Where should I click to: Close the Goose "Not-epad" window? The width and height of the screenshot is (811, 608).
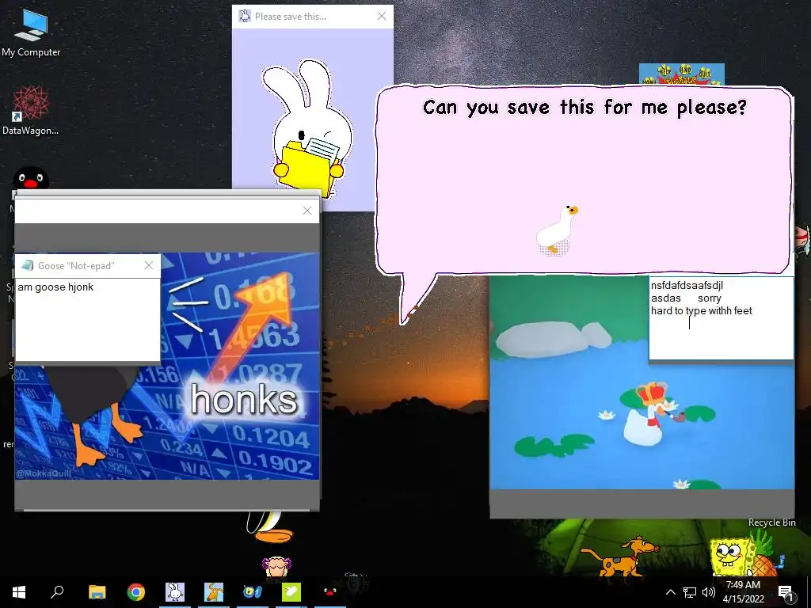(149, 265)
